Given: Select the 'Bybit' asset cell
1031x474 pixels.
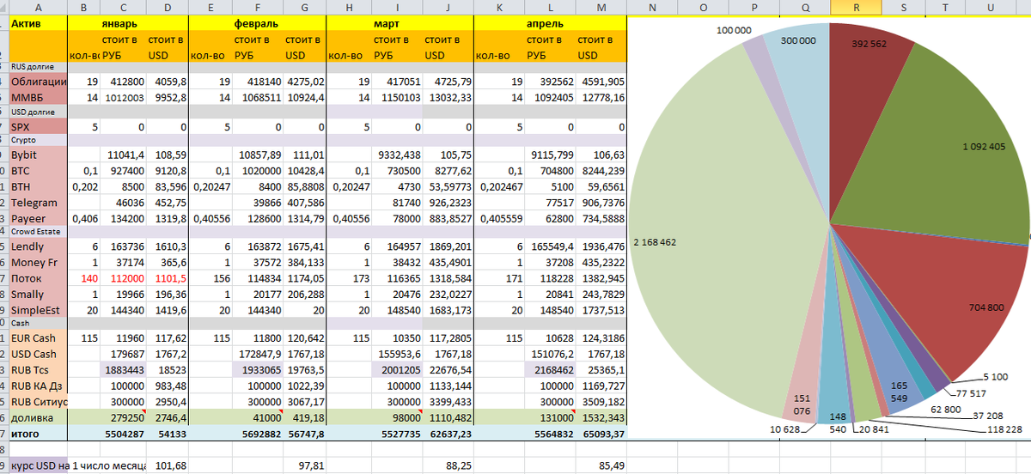Looking at the screenshot, I should pyautogui.click(x=39, y=157).
